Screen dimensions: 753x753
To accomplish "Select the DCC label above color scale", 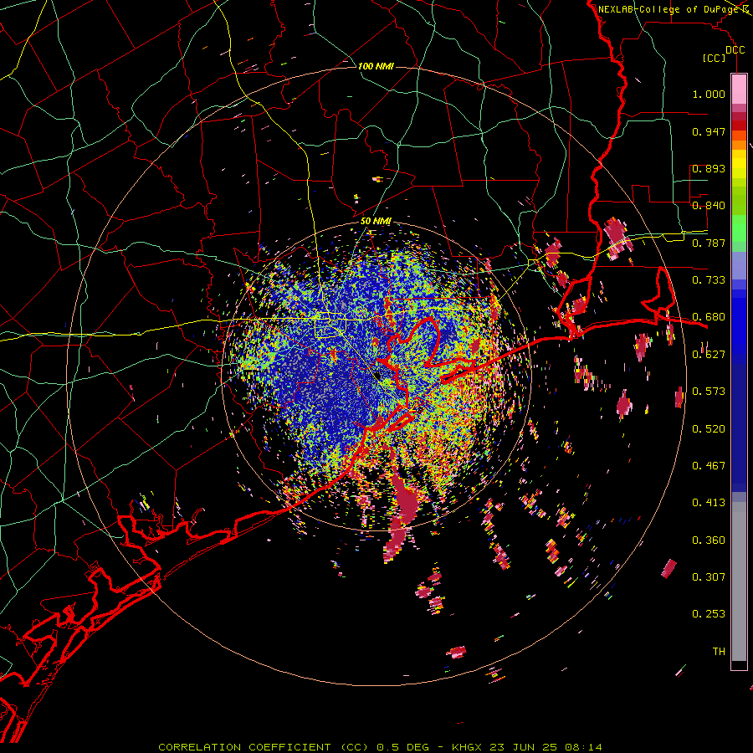I will [735, 50].
